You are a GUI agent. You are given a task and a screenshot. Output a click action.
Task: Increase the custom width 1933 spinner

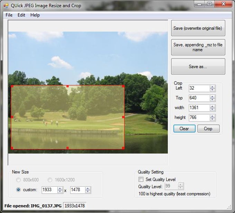(60, 188)
